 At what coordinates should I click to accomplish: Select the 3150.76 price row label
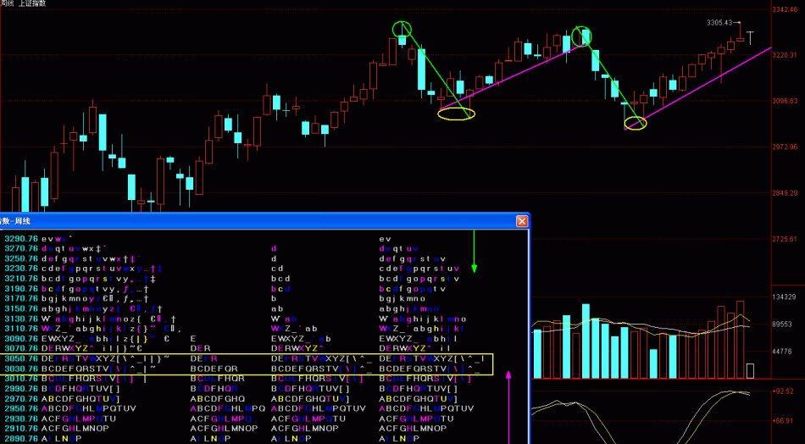pyautogui.click(x=21, y=309)
